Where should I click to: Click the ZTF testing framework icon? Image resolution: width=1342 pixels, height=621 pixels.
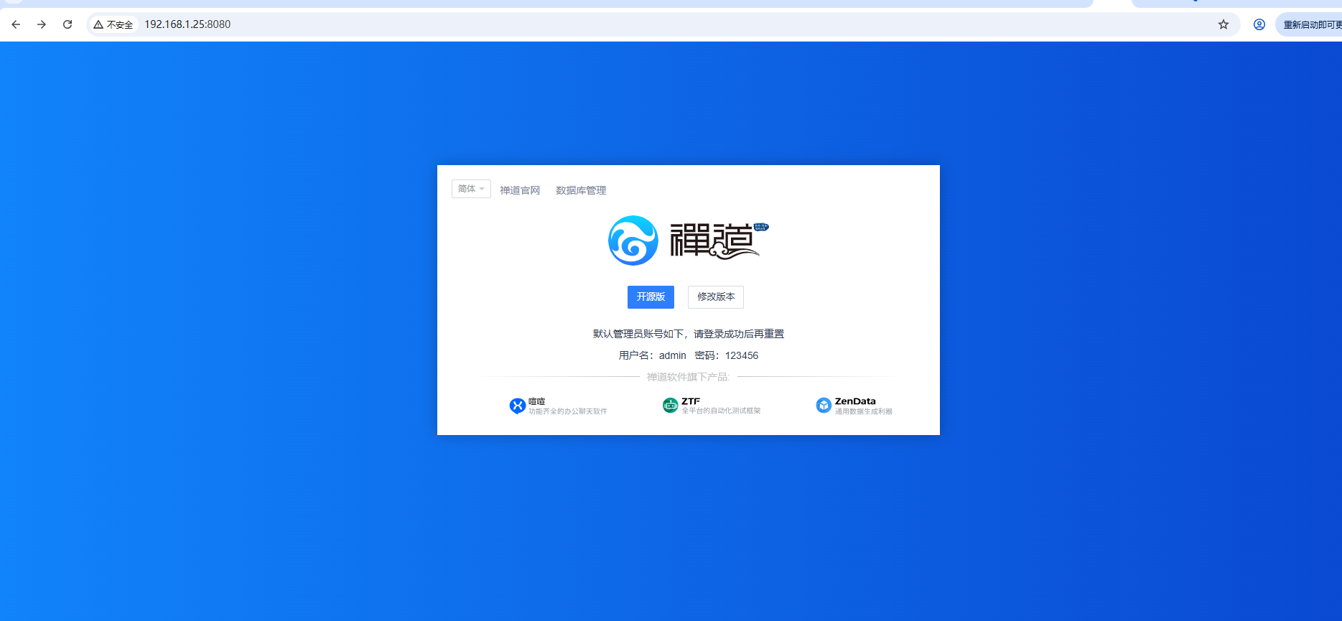[670, 406]
